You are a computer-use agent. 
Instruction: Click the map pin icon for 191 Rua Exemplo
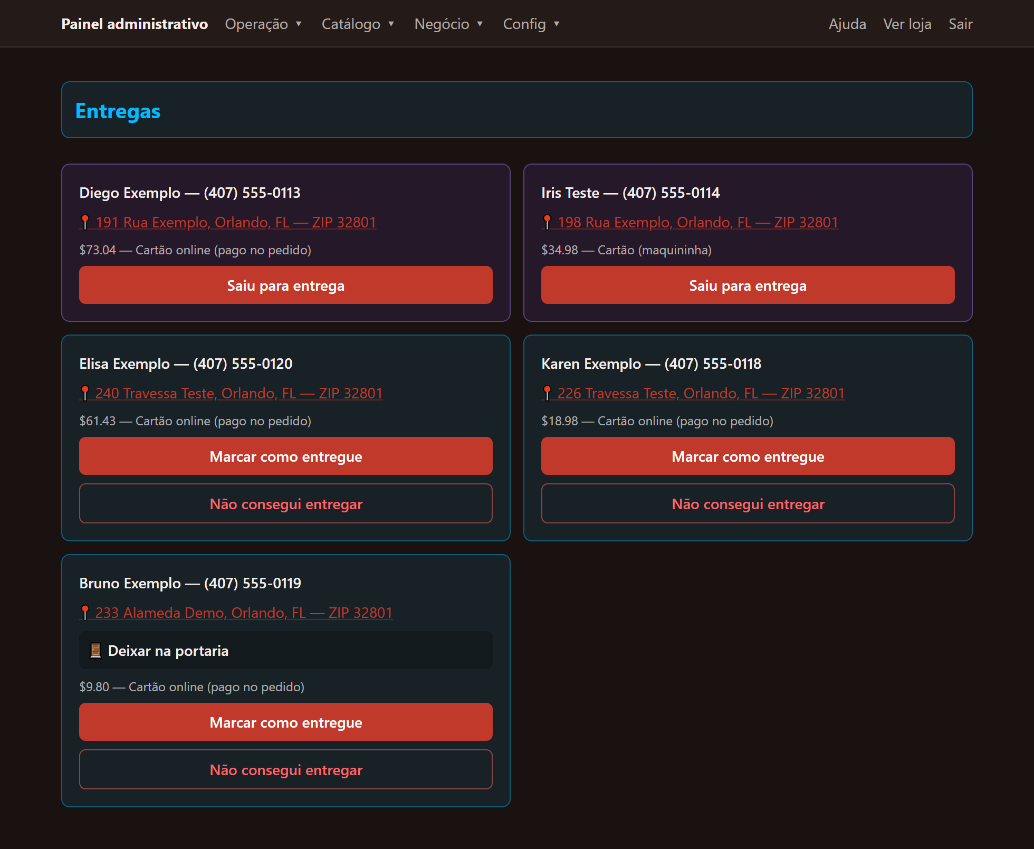pyautogui.click(x=85, y=222)
